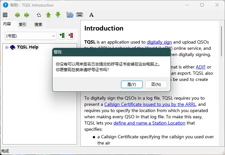Open font options with the A icon
Screen dimensions: 225x155
pyautogui.click(x=92, y=15)
